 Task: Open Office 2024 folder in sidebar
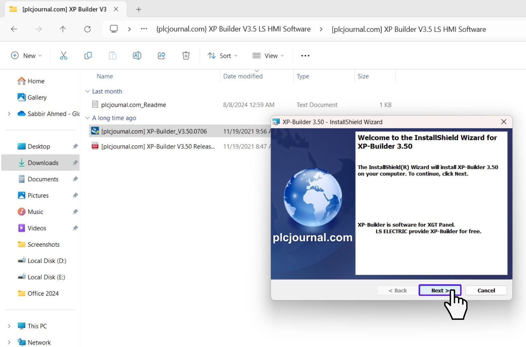tap(43, 294)
